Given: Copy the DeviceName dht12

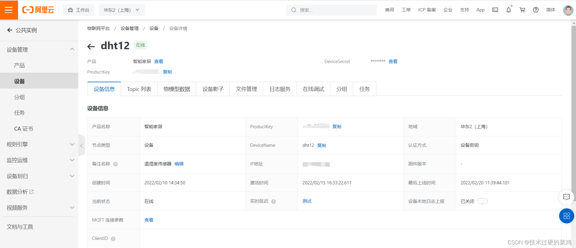Looking at the screenshot, I should coord(322,145).
